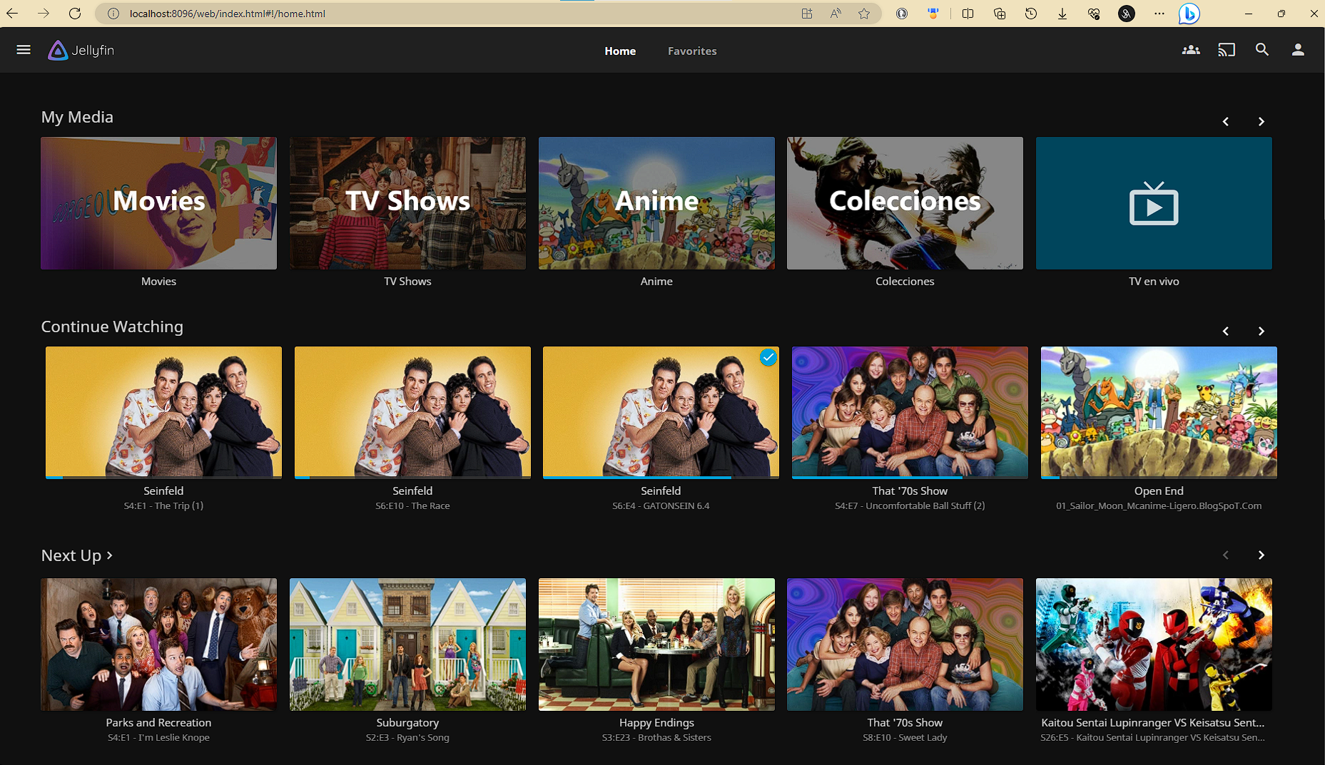Open the SyncPlay group icon
Viewport: 1325px width, 765px height.
1190,50
